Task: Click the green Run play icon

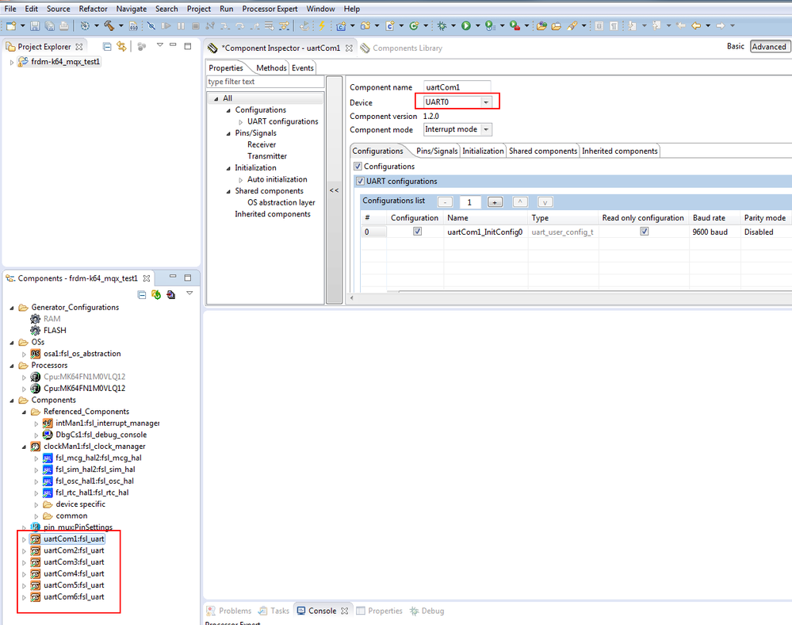Action: pyautogui.click(x=465, y=25)
